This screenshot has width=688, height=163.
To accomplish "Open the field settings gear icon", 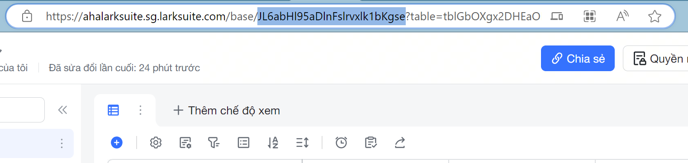I will coord(156,143).
